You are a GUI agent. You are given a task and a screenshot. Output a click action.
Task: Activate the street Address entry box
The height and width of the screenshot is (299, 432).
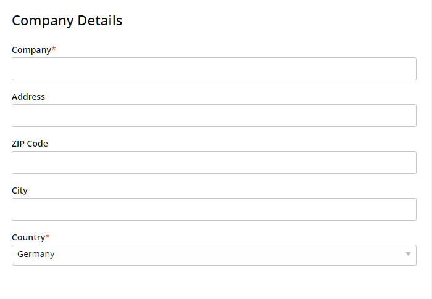click(x=214, y=115)
